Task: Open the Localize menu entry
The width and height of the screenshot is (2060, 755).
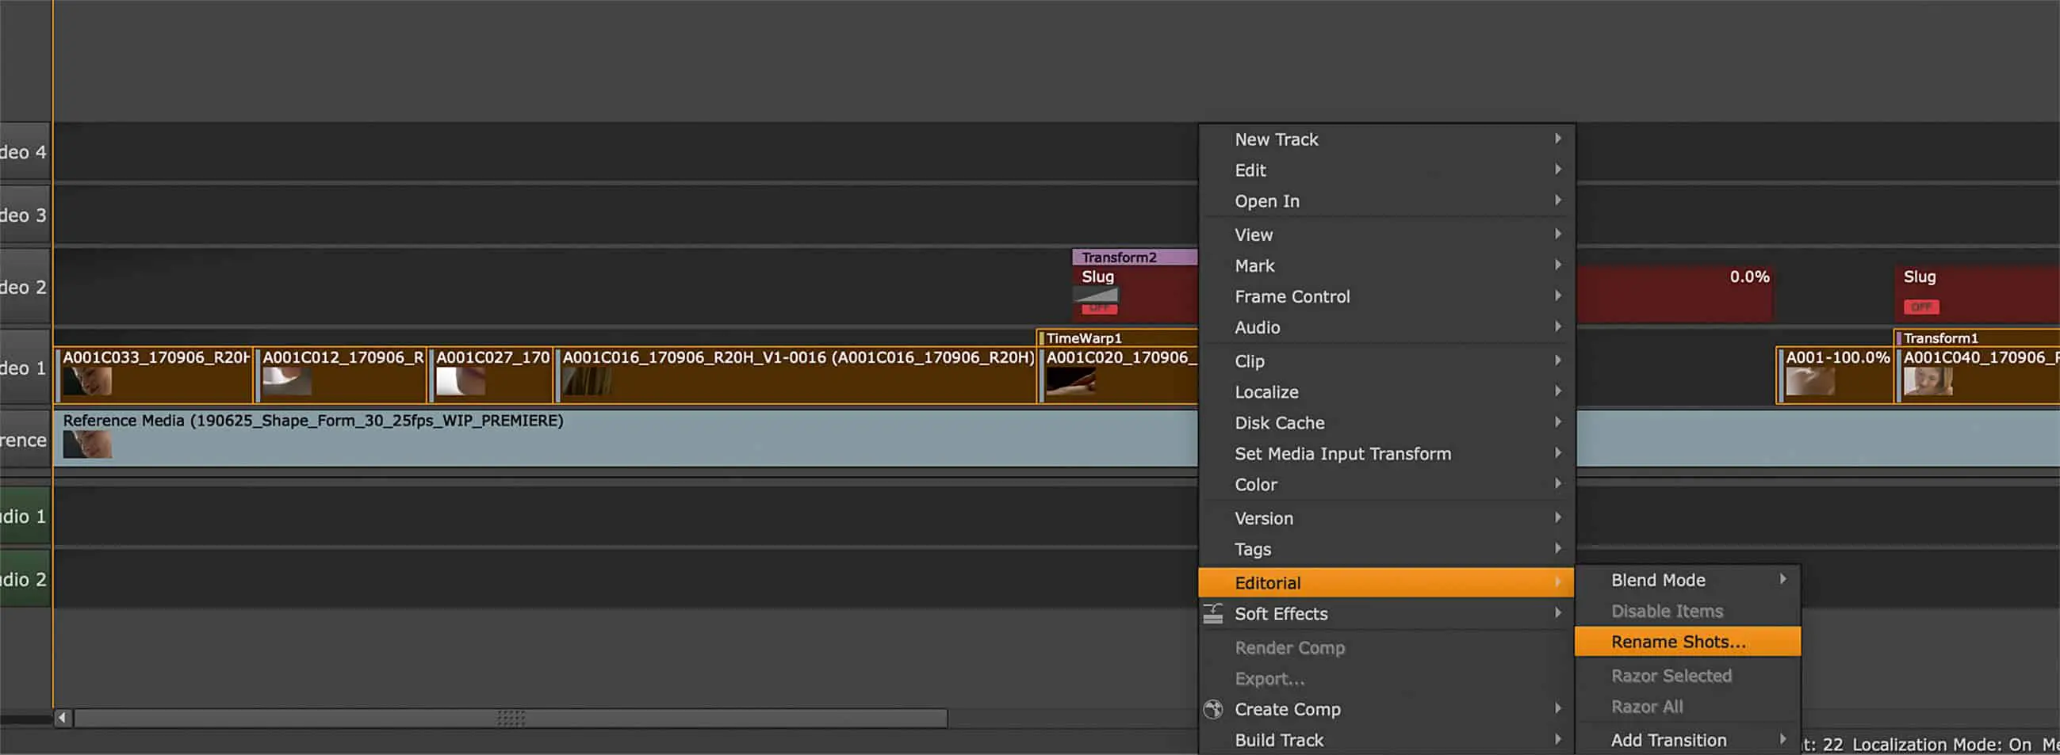Action: (x=1266, y=391)
